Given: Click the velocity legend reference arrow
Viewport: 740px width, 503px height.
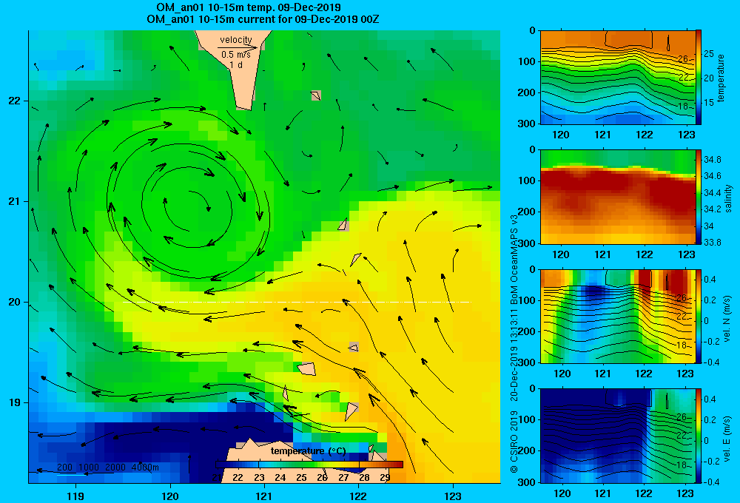Looking at the screenshot, I should coord(238,47).
